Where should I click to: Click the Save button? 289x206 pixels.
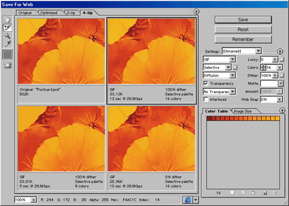coord(243,19)
